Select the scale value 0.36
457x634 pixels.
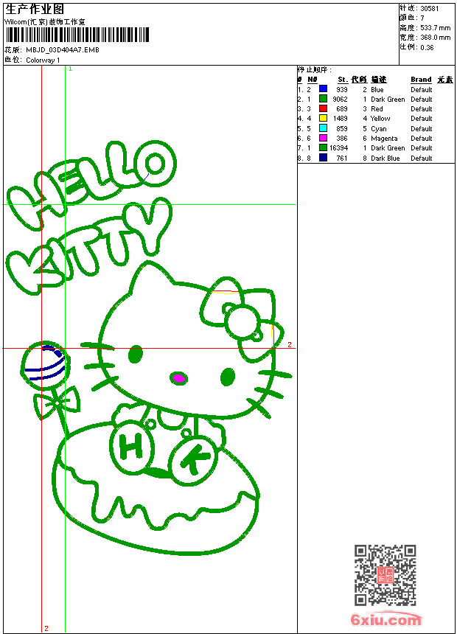pyautogui.click(x=427, y=48)
